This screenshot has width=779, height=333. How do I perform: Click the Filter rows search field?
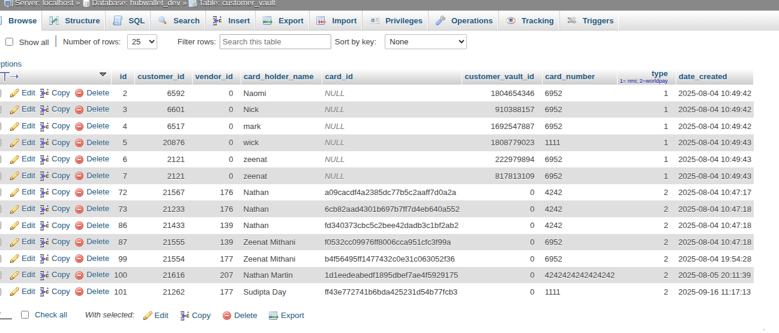click(275, 42)
